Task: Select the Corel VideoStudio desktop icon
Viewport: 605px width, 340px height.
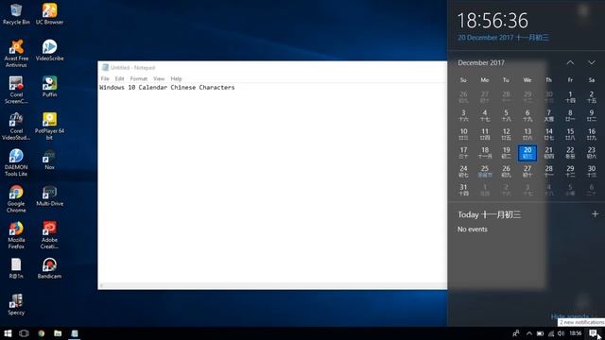Action: pyautogui.click(x=16, y=126)
